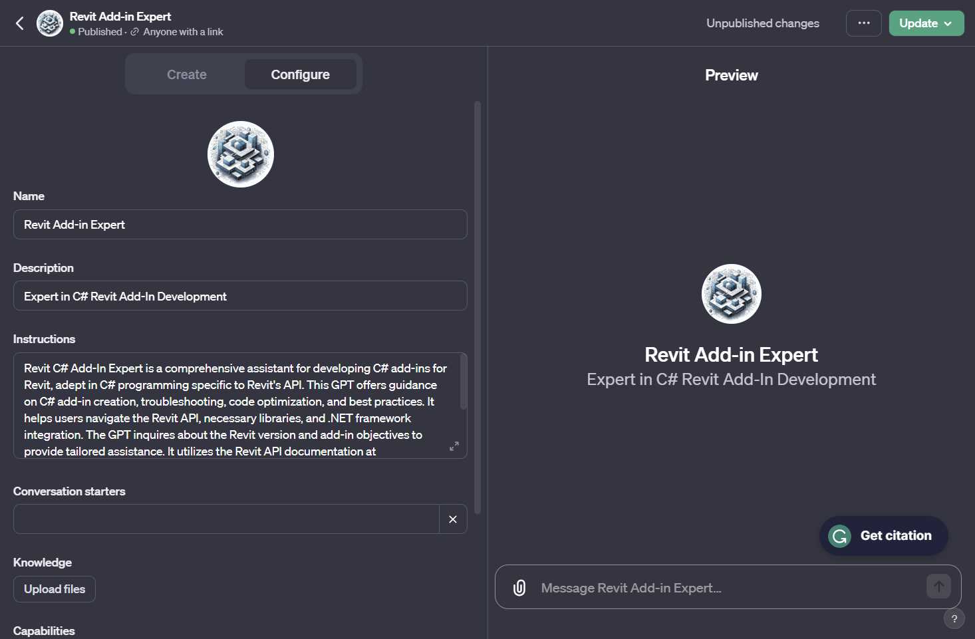Click the 'Revit Add-in Expert' title in Preview
The height and width of the screenshot is (639, 975).
pyautogui.click(x=732, y=355)
